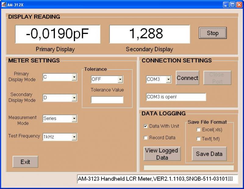Open the Test Frequency 1kHz dropdown
The image size is (244, 189).
[x=60, y=137]
